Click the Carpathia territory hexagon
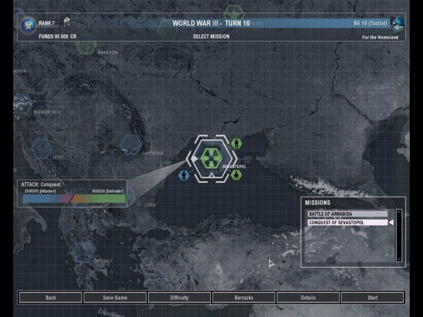Screen dimensions: 423x317 click(x=131, y=145)
